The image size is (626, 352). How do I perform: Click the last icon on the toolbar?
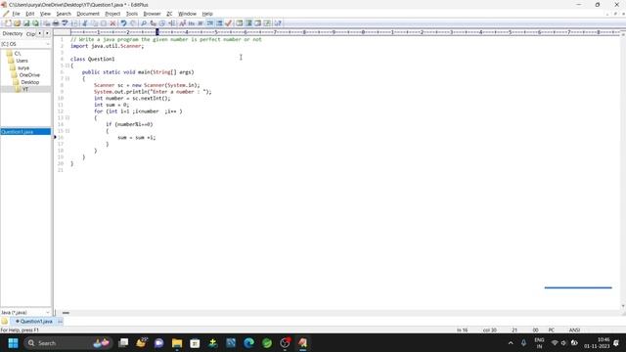click(x=278, y=23)
